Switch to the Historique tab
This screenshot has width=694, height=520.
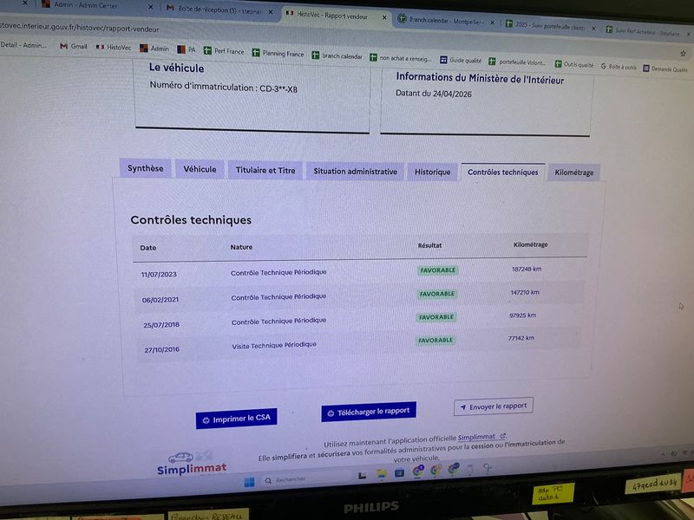point(432,172)
